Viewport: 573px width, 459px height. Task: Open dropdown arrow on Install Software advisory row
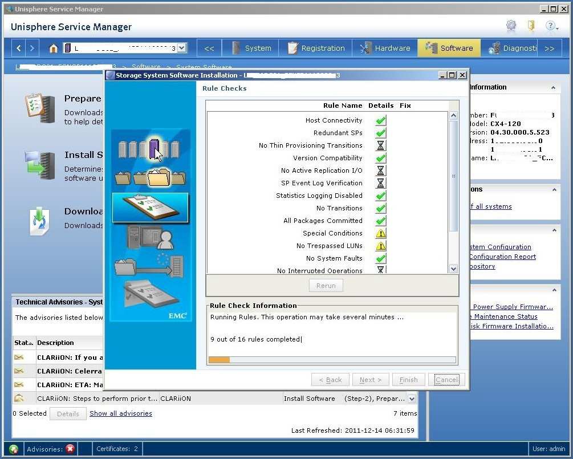coord(412,399)
